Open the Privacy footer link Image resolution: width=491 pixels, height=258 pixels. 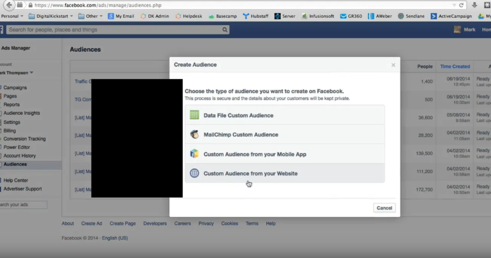pos(206,224)
